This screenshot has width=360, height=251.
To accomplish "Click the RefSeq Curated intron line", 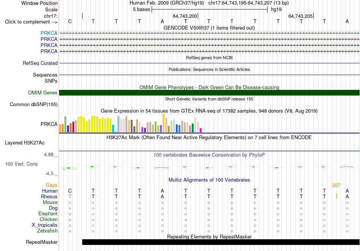I will (x=209, y=63).
